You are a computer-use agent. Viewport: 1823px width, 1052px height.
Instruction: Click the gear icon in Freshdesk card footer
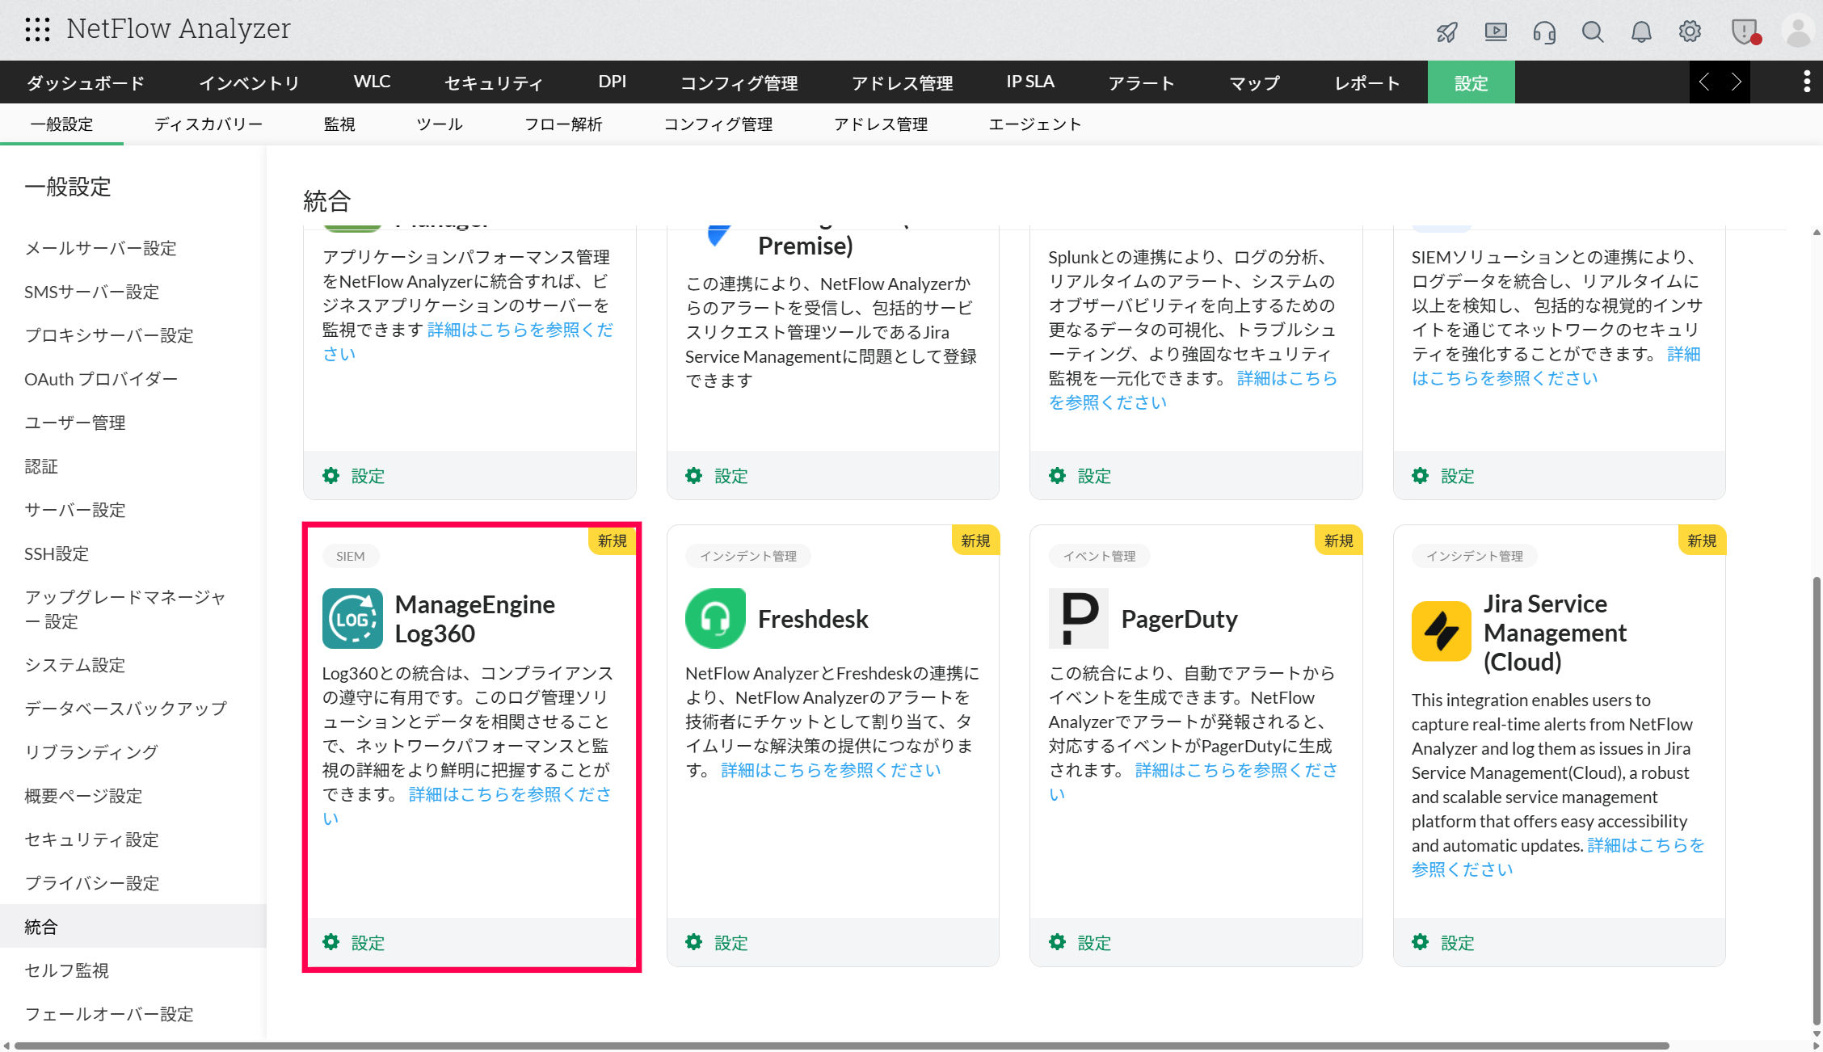[x=694, y=942]
